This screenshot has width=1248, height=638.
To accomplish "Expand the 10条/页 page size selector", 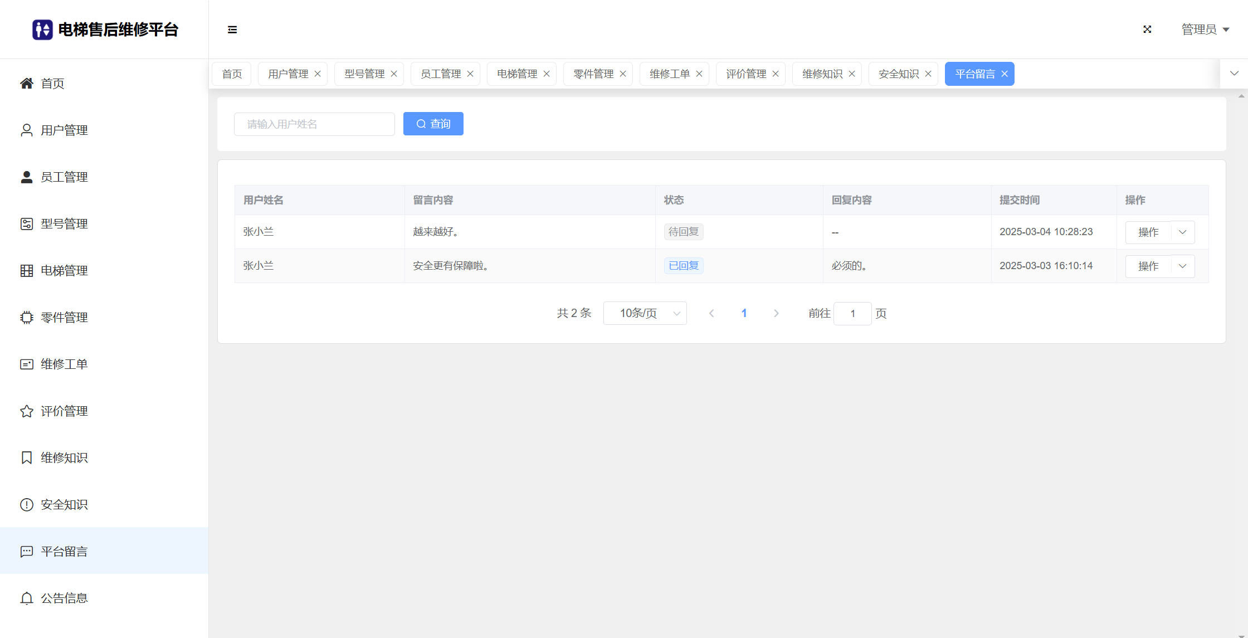I will coord(645,313).
